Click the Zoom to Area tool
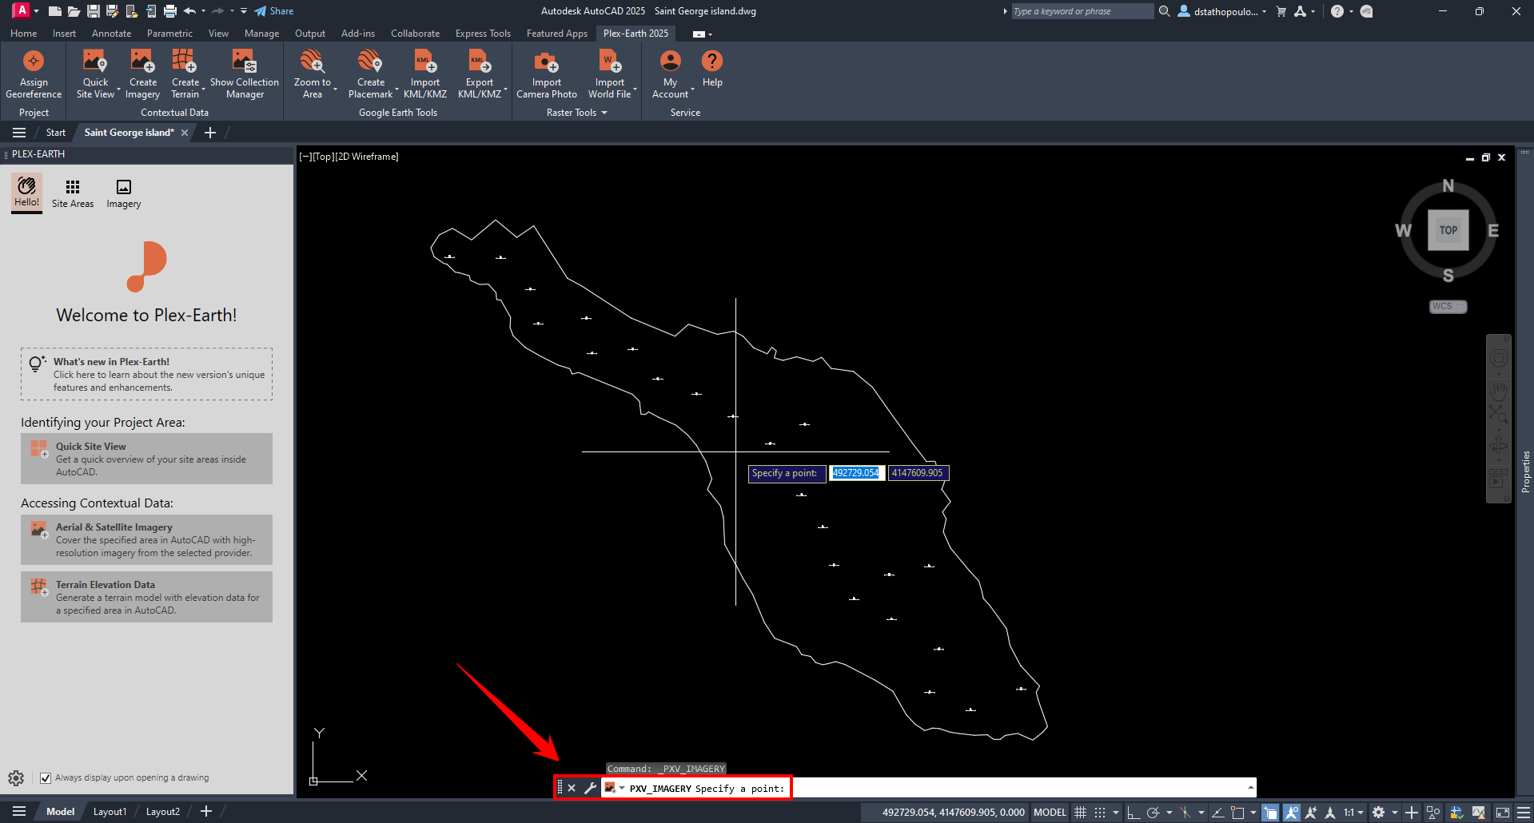 pyautogui.click(x=312, y=62)
